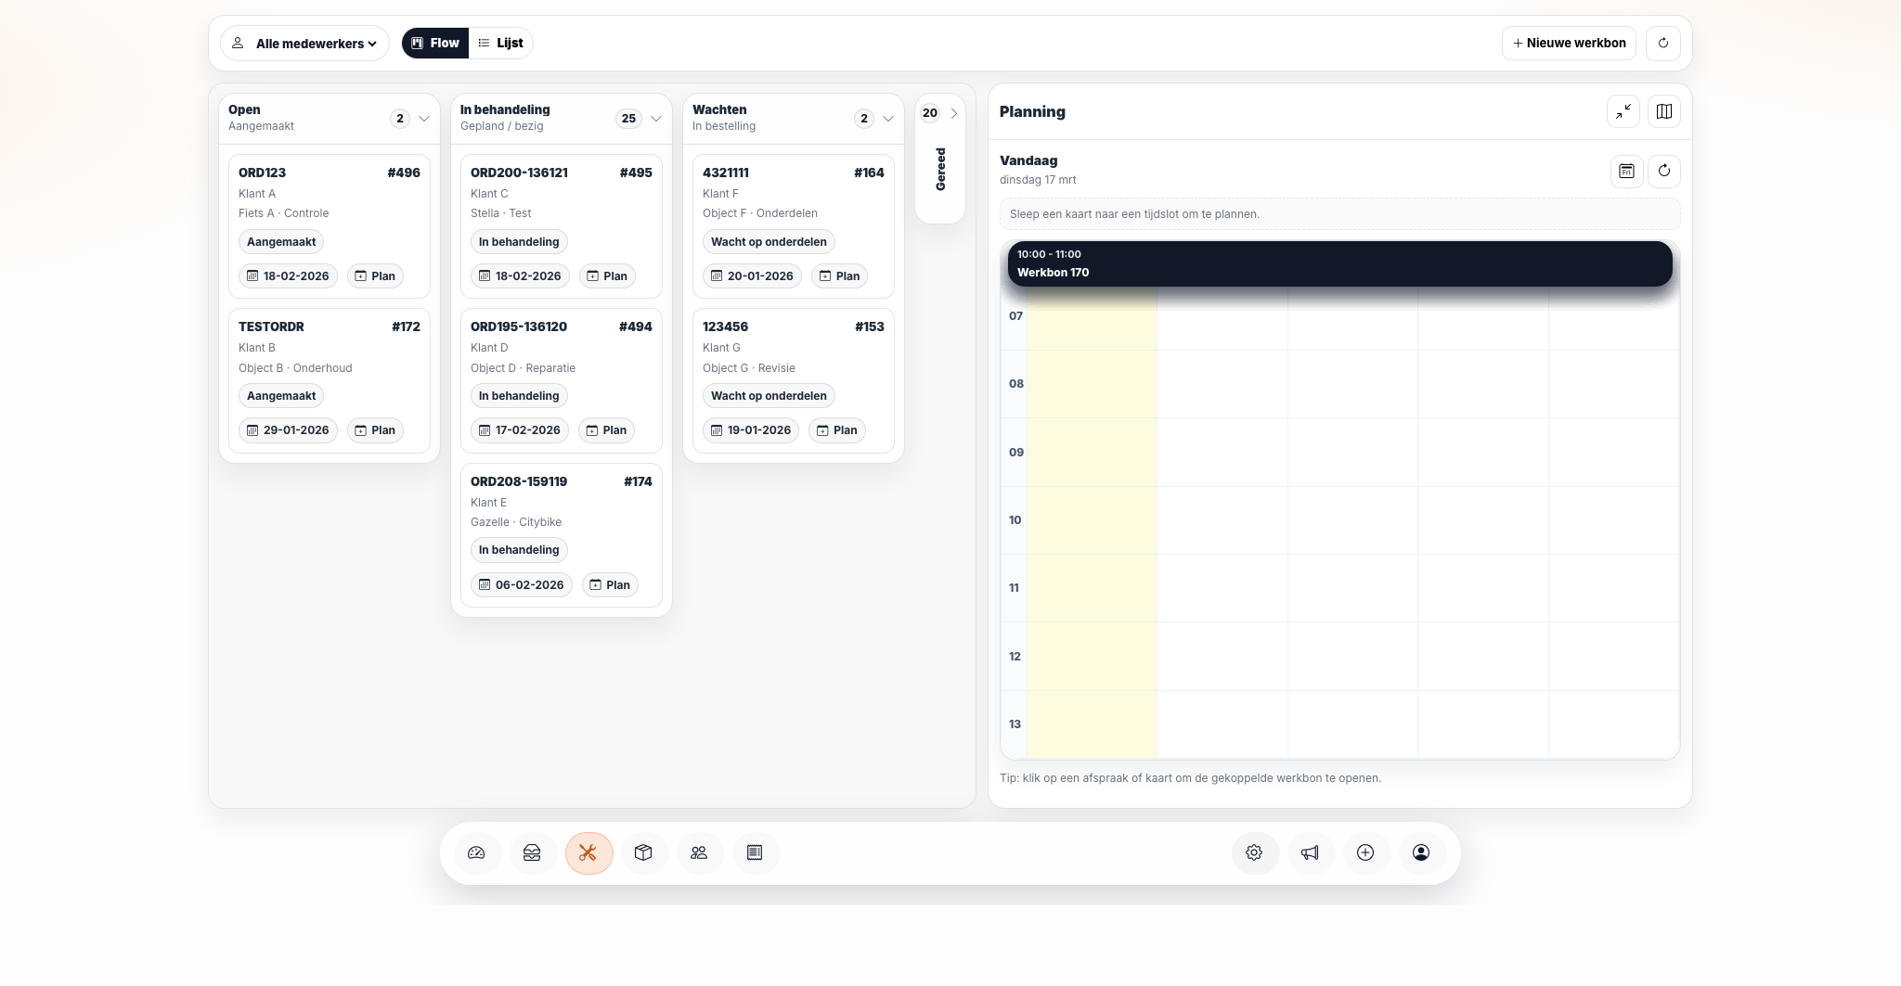Viewport: 1901px width, 986px height.
Task: Open the Alle medewerkers dropdown
Action: tap(305, 43)
